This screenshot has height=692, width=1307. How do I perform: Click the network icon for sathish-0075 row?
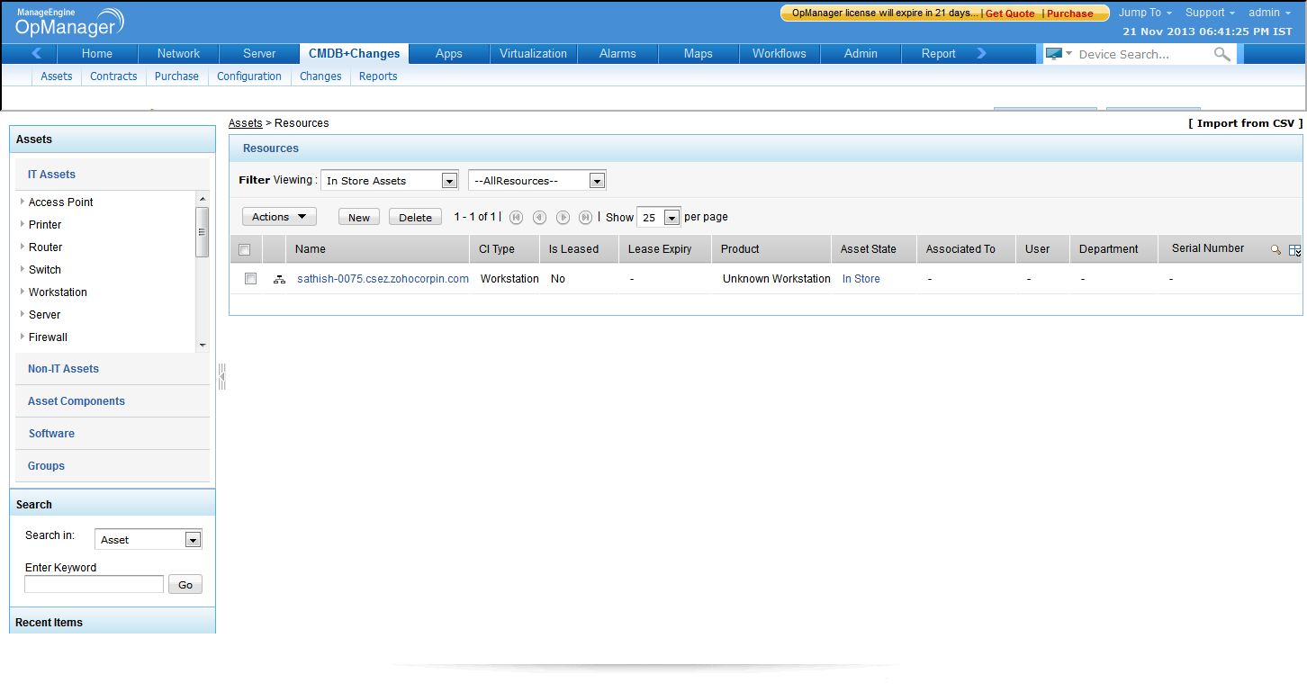click(279, 279)
